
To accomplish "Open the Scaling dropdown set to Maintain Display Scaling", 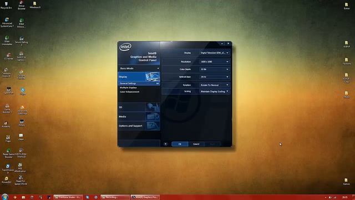I will coord(215,91).
